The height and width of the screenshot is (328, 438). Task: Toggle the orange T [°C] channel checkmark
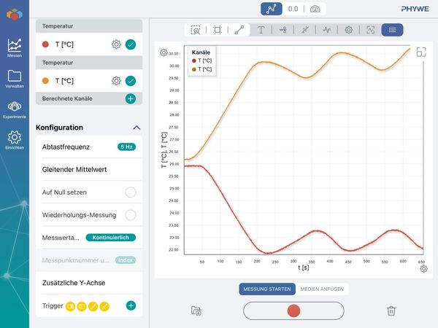pyautogui.click(x=131, y=81)
